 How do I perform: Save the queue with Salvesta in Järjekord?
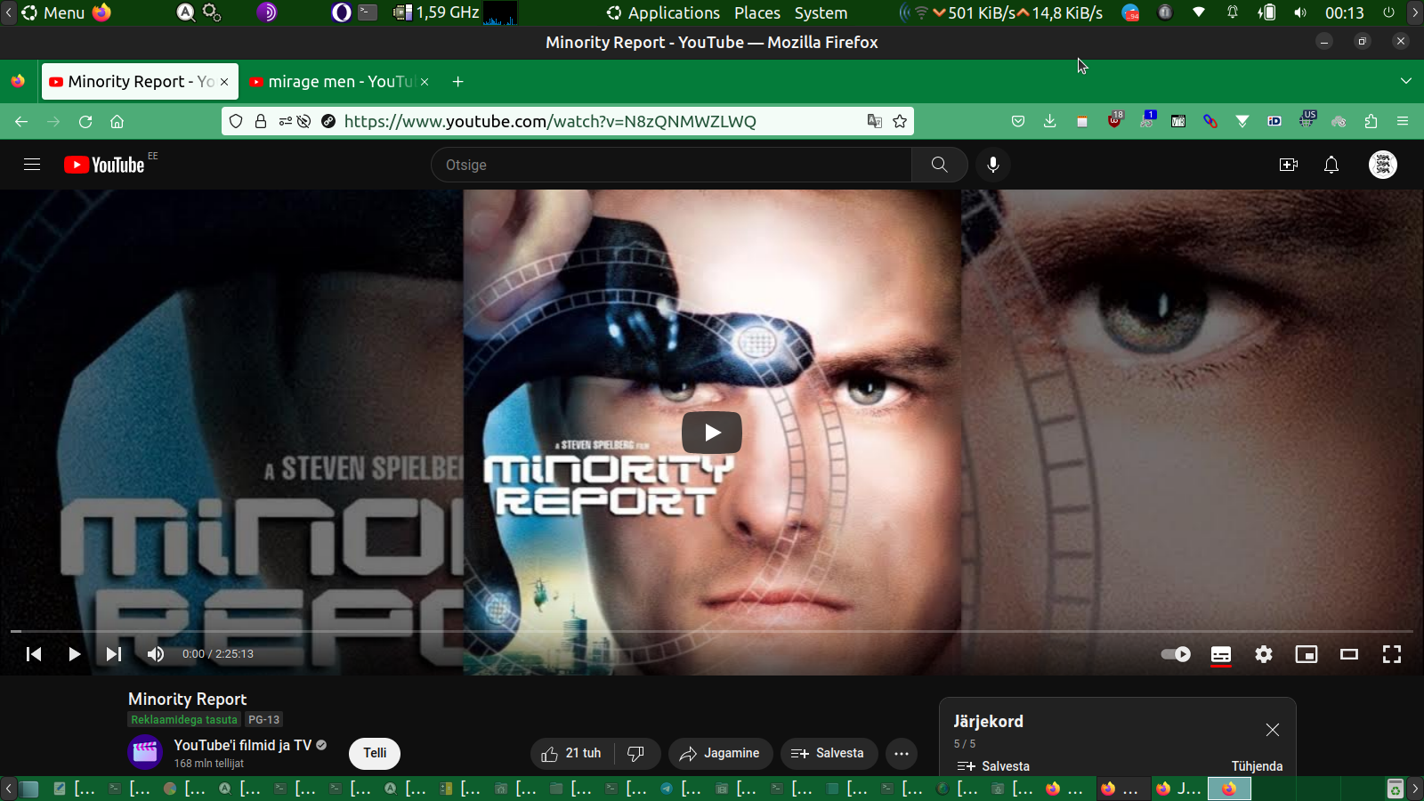993,766
